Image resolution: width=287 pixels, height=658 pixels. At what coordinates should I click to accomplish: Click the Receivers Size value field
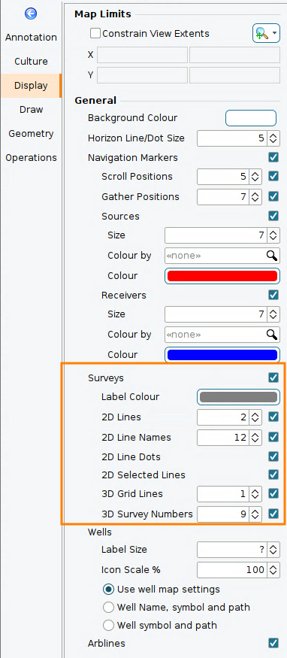point(216,314)
